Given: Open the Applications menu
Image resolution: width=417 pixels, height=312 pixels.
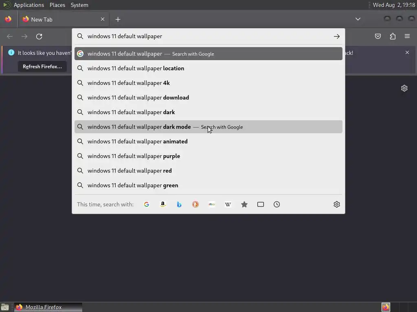Looking at the screenshot, I should [29, 5].
